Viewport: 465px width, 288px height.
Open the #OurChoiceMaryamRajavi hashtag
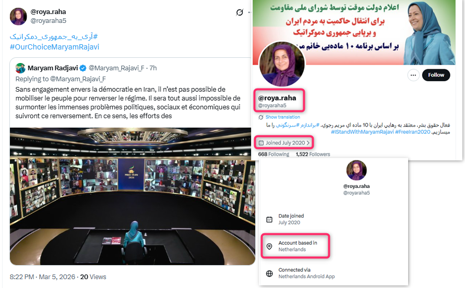click(x=55, y=47)
